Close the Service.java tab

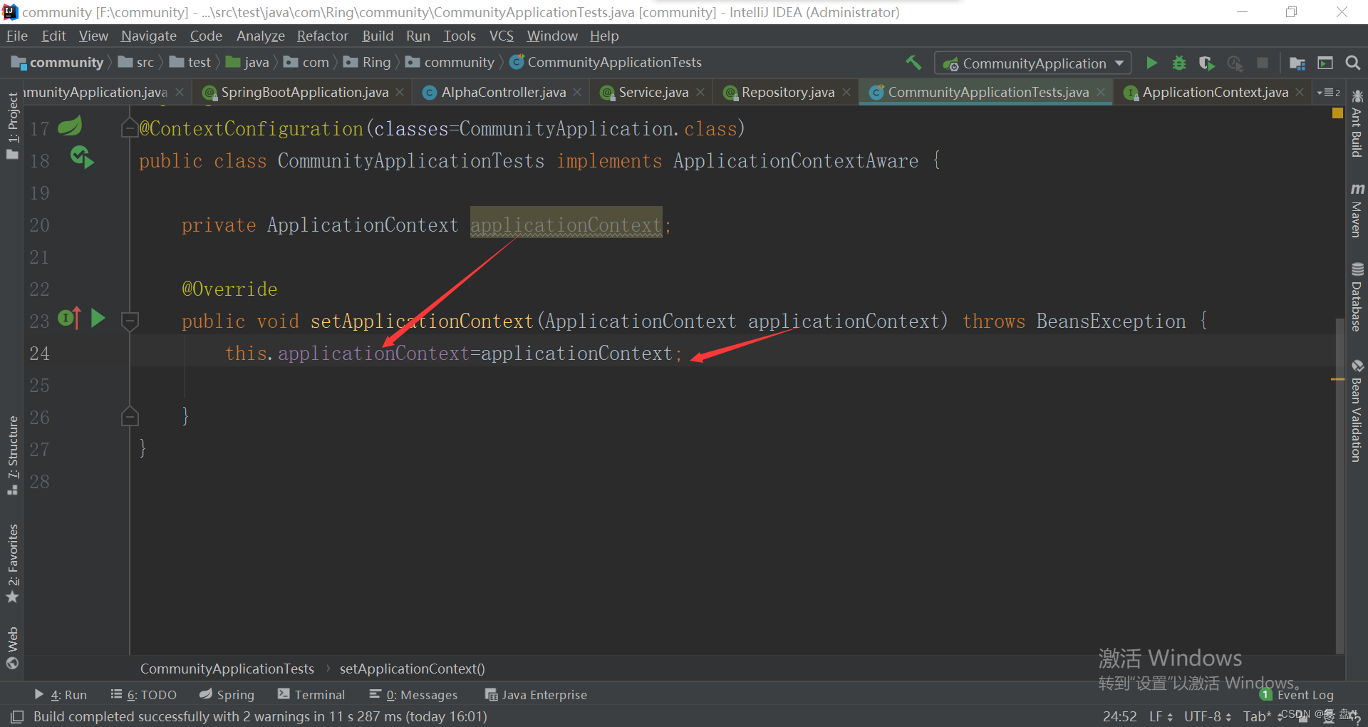click(x=700, y=92)
